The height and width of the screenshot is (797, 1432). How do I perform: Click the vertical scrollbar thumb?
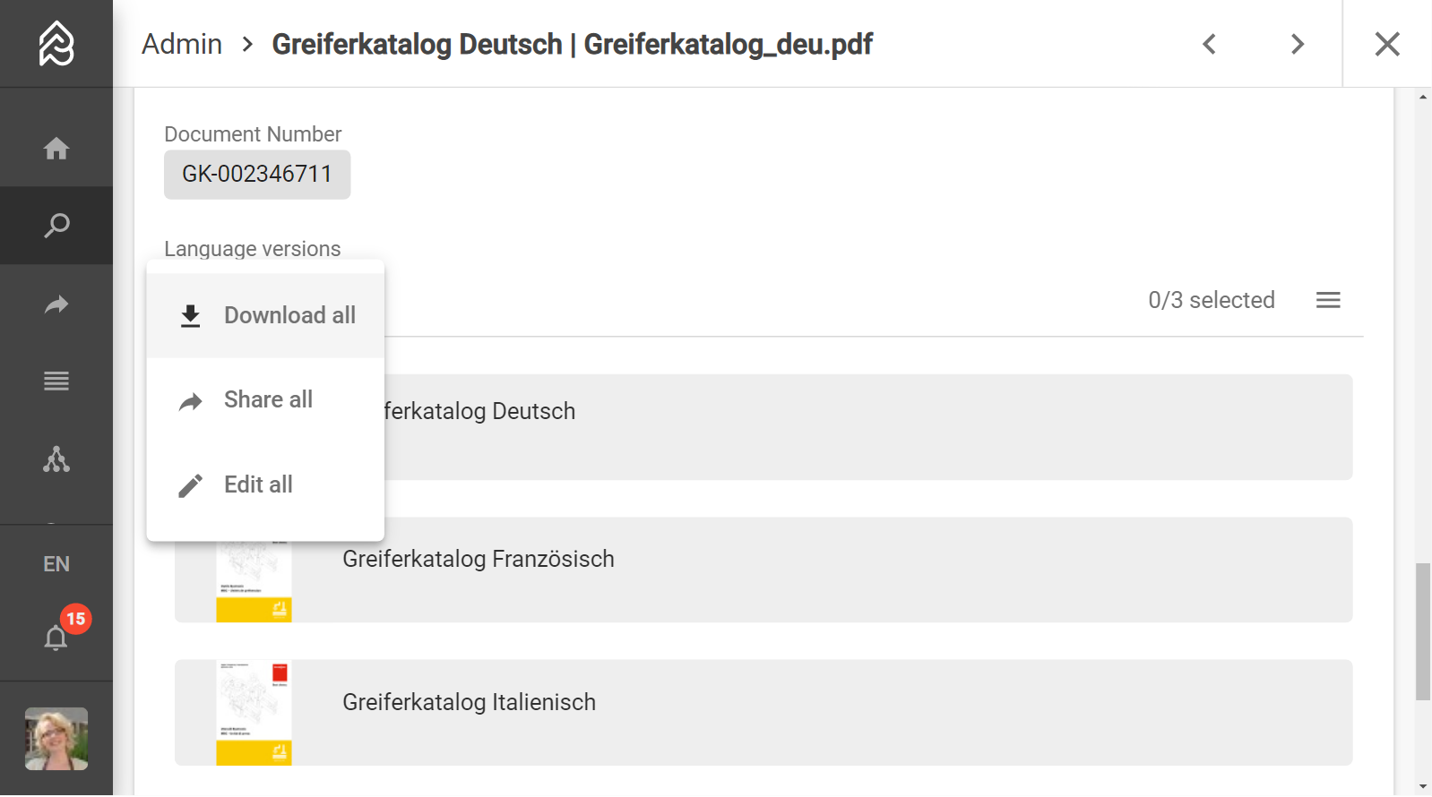point(1423,631)
